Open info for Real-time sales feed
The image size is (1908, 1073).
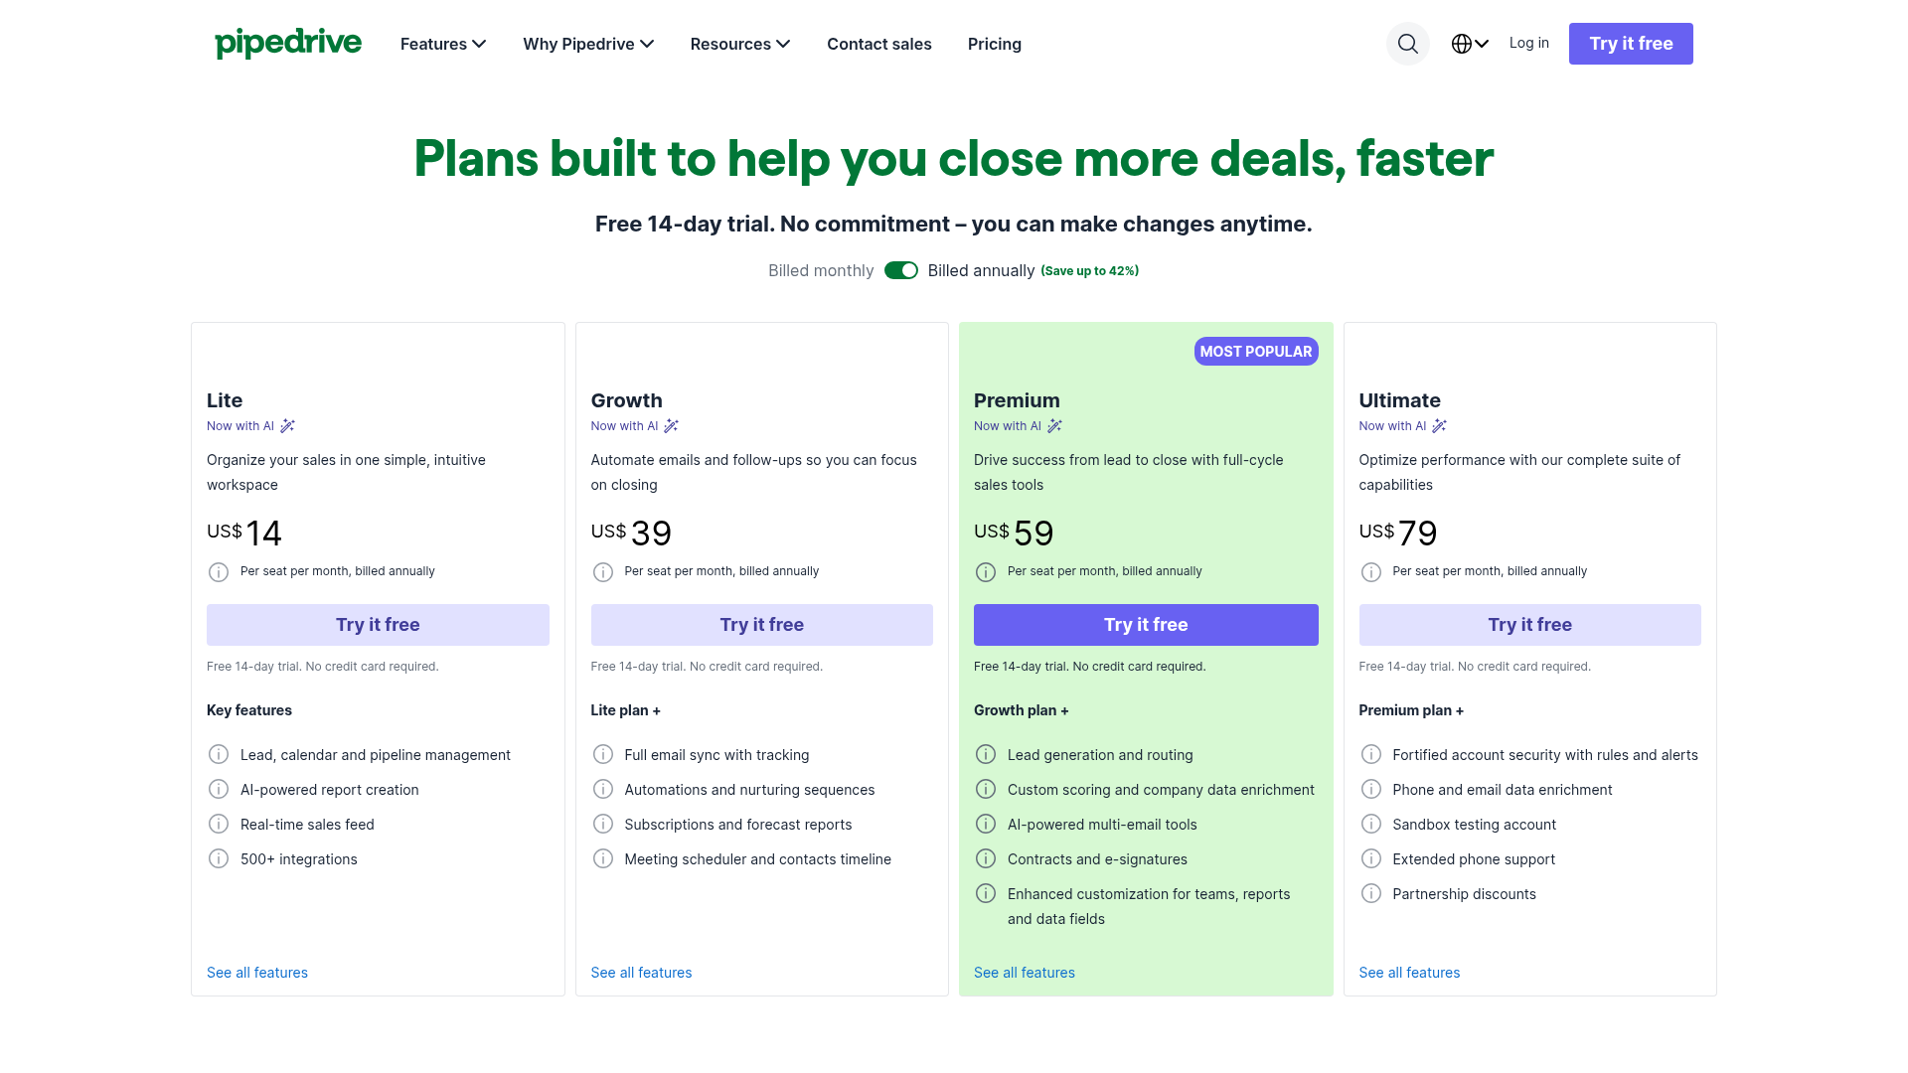(x=219, y=824)
